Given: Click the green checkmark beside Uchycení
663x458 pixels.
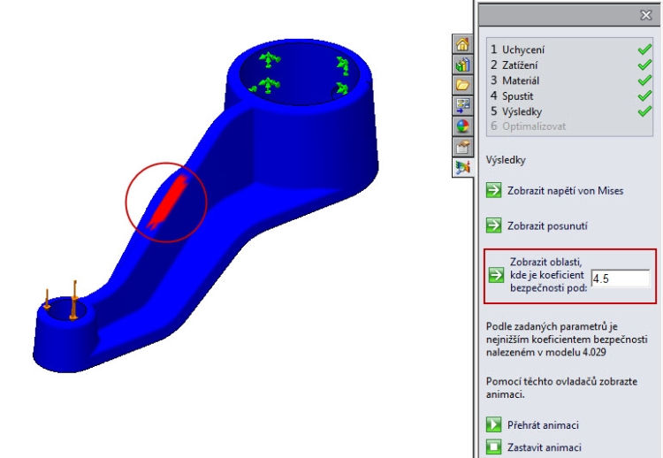Looking at the screenshot, I should coord(644,50).
